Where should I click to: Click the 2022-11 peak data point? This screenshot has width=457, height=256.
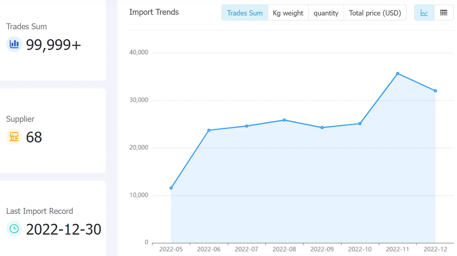point(398,73)
